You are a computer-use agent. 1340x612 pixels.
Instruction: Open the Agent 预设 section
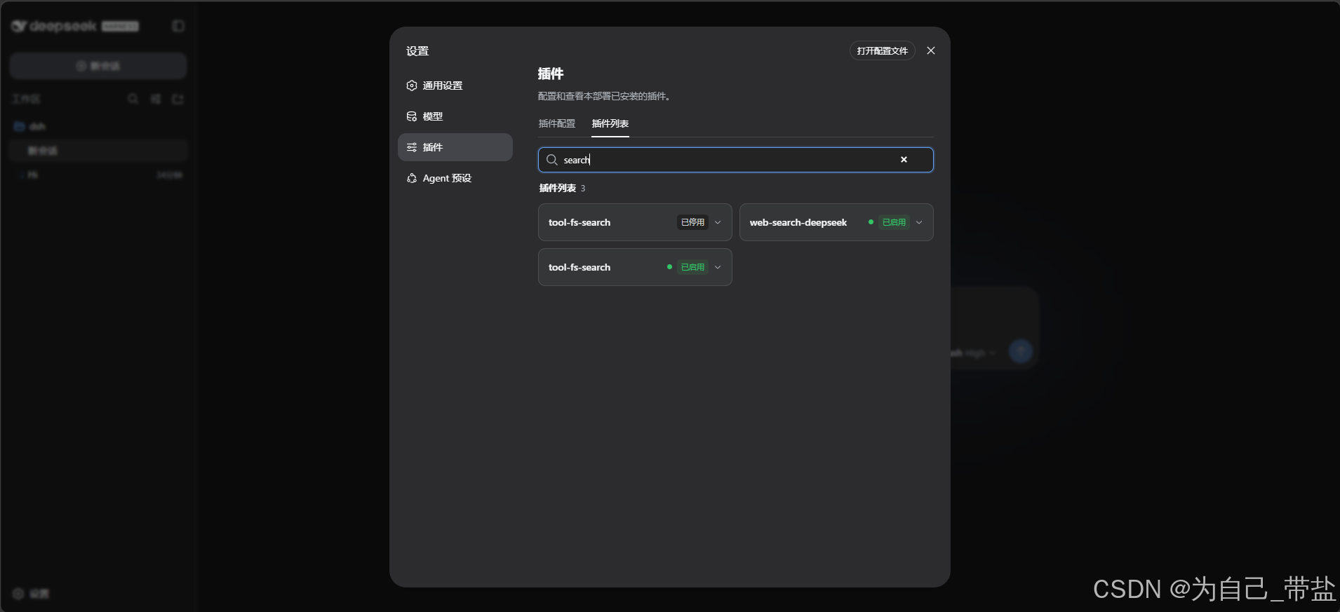tap(455, 178)
